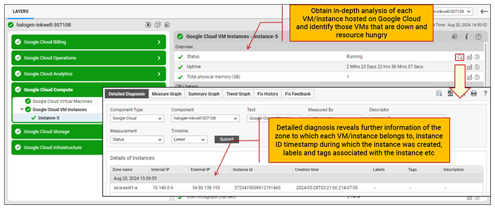This screenshot has width=495, height=209.
Task: Click the Uptime measure label
Action: (193, 67)
